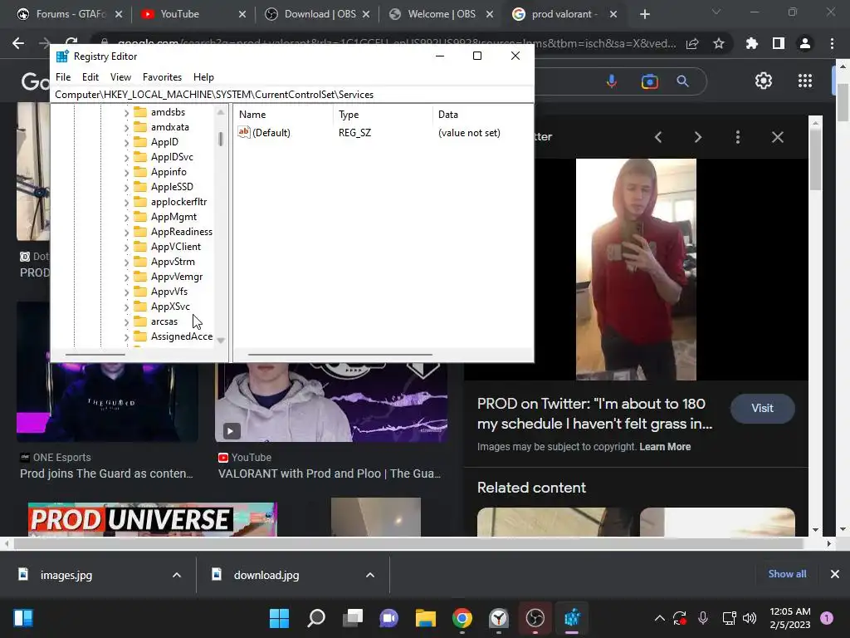Viewport: 850px width, 638px height.
Task: Open the Favorites menu in Registry Editor
Action: (162, 77)
